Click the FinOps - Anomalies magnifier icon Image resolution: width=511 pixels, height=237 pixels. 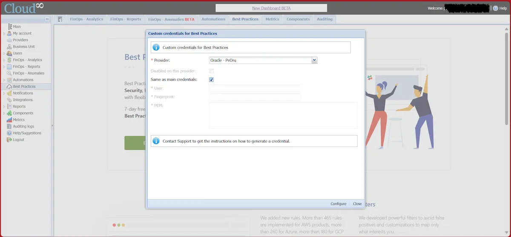9,73
